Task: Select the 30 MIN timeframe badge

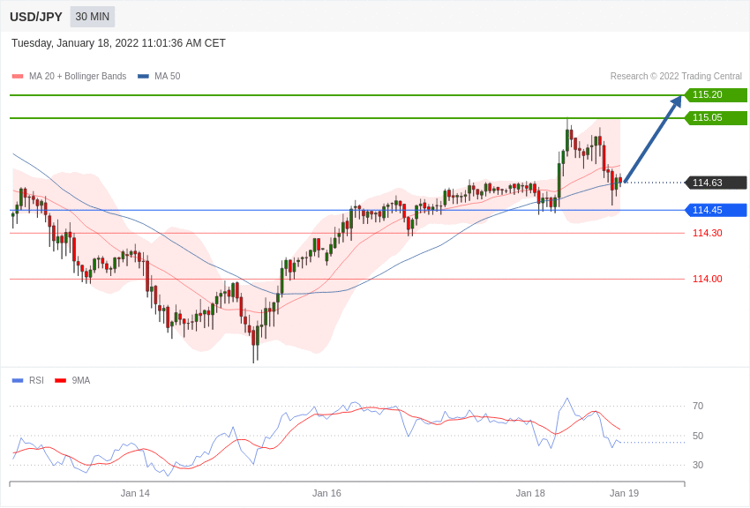Action: coord(93,17)
